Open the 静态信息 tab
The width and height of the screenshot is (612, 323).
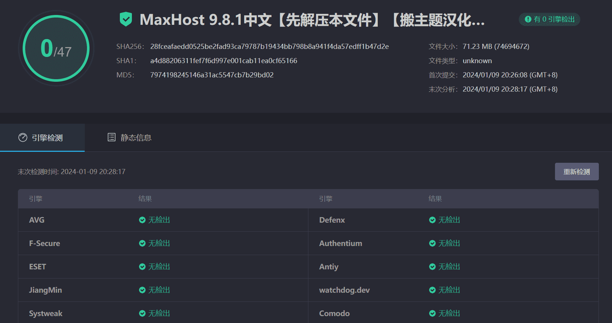tap(129, 138)
